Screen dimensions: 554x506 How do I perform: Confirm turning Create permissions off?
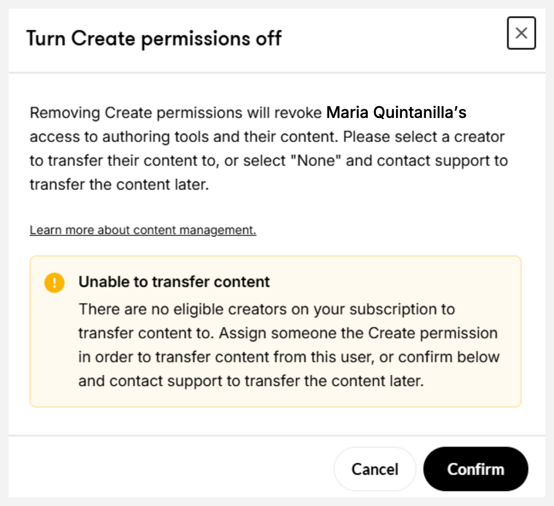tap(475, 469)
